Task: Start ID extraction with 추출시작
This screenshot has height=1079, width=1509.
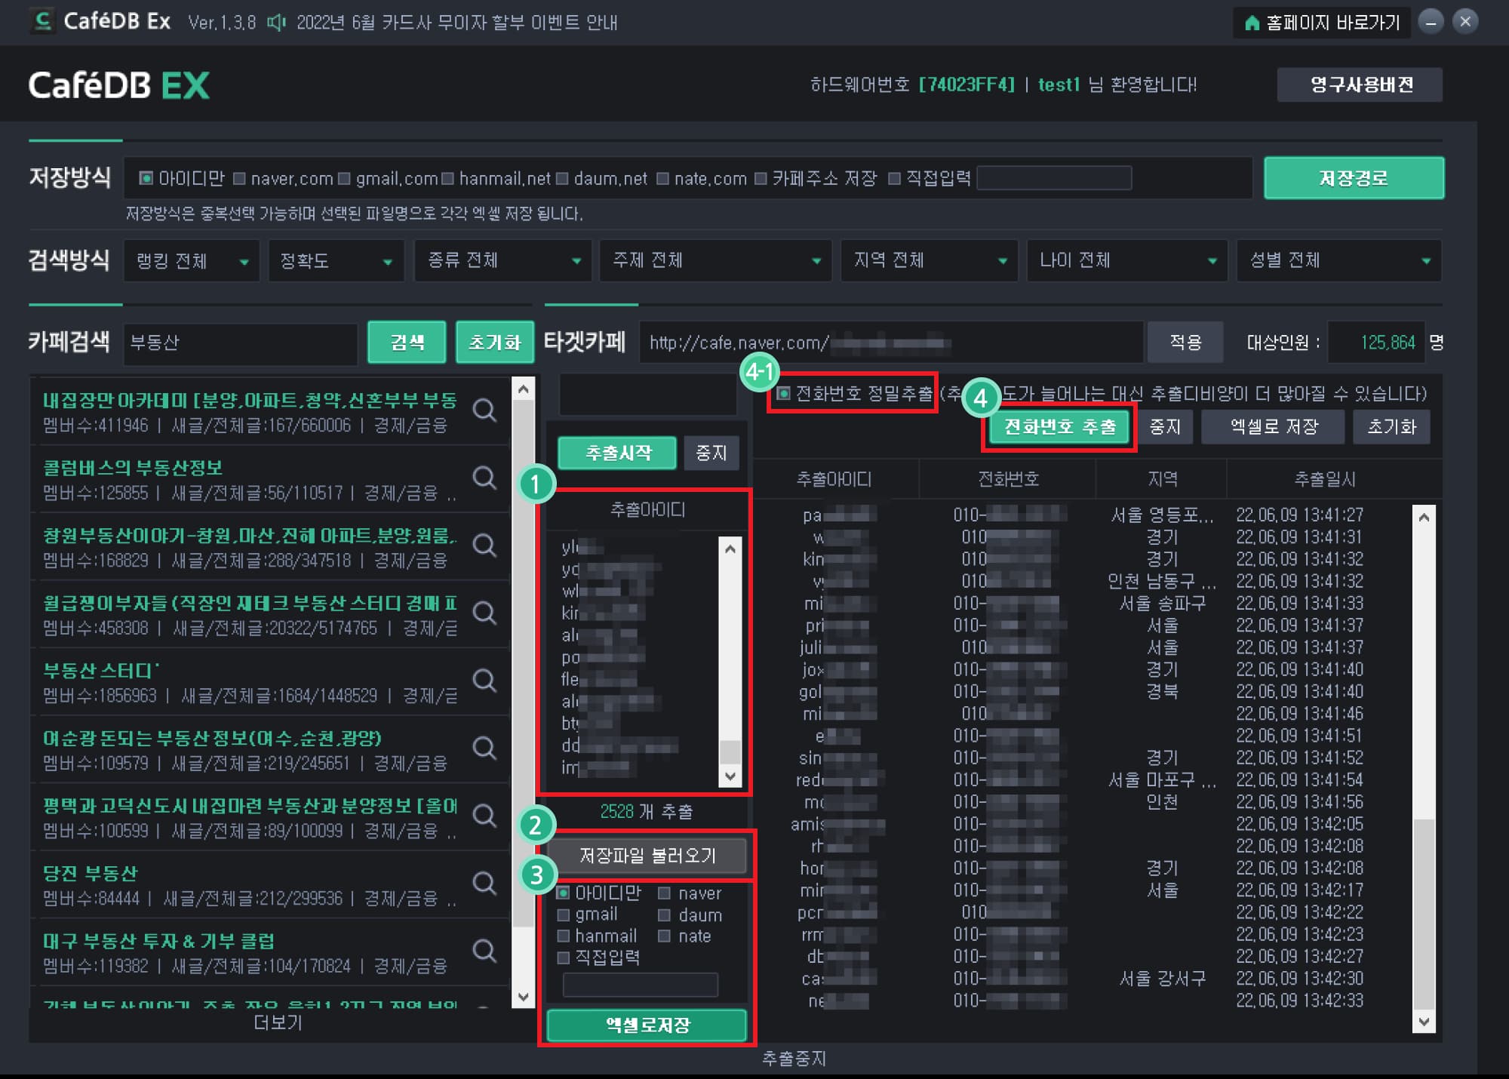Action: tap(618, 453)
